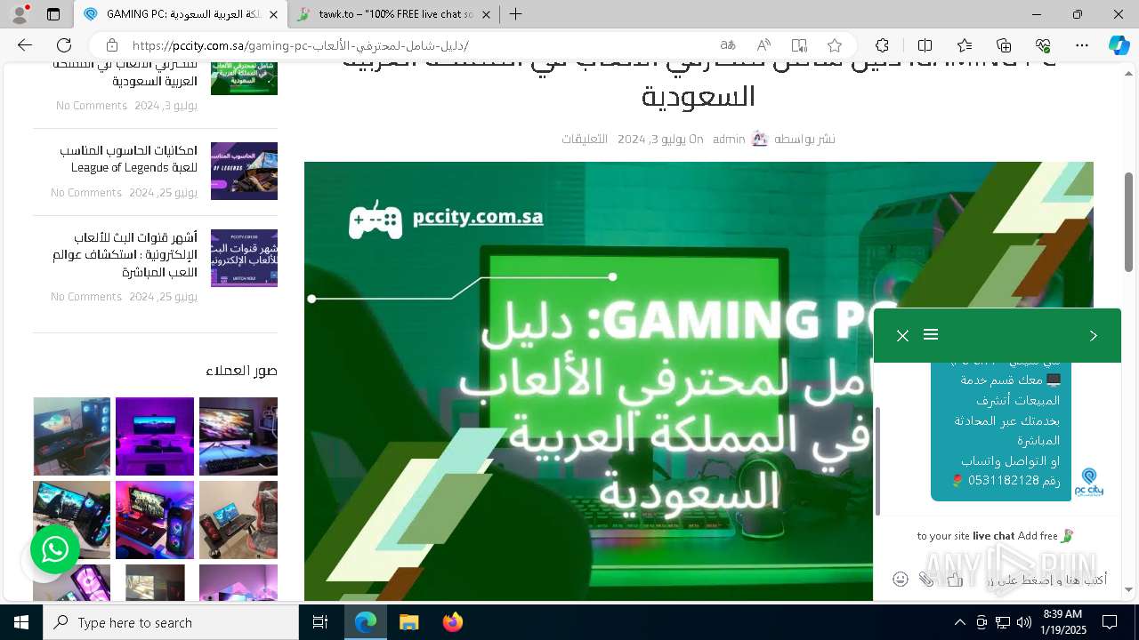Close the GAMING PC tab
Screen dimensions: 1139x640
[273, 14]
